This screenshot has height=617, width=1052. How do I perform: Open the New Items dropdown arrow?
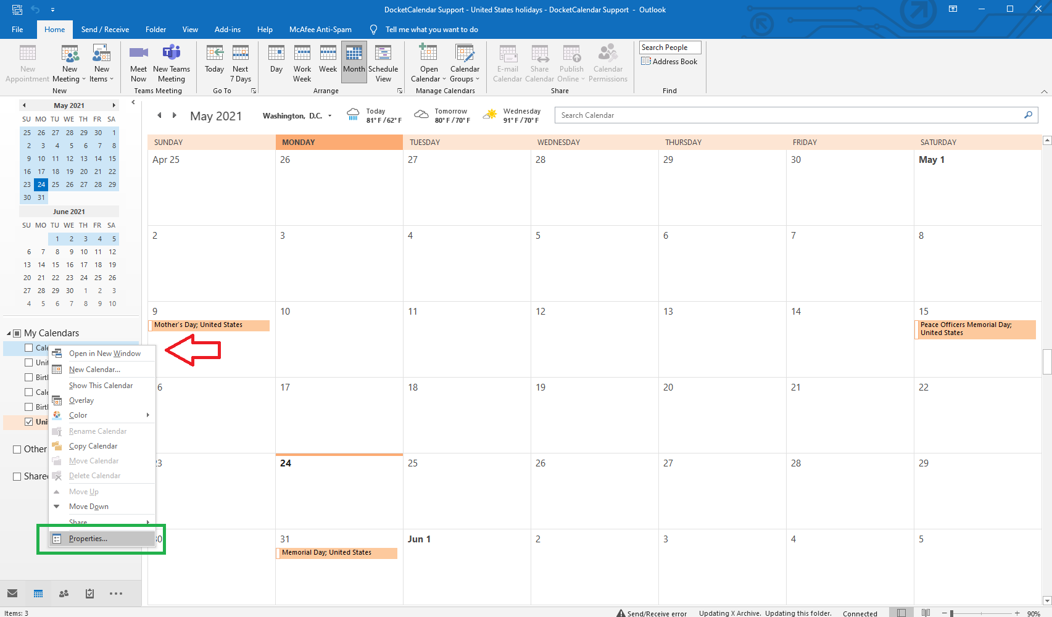coord(112,79)
